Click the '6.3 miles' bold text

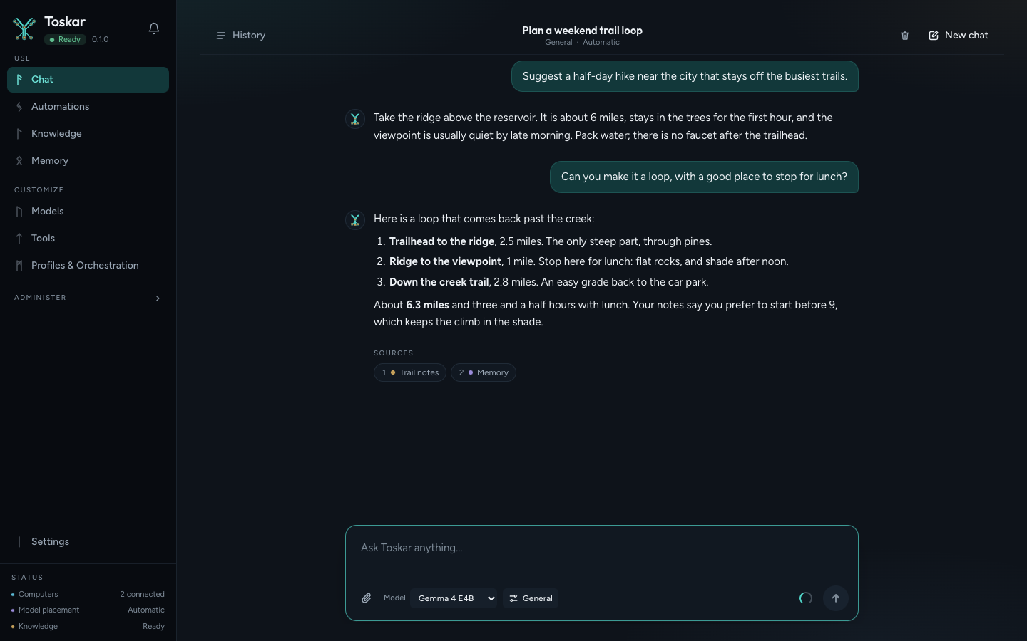pyautogui.click(x=427, y=305)
